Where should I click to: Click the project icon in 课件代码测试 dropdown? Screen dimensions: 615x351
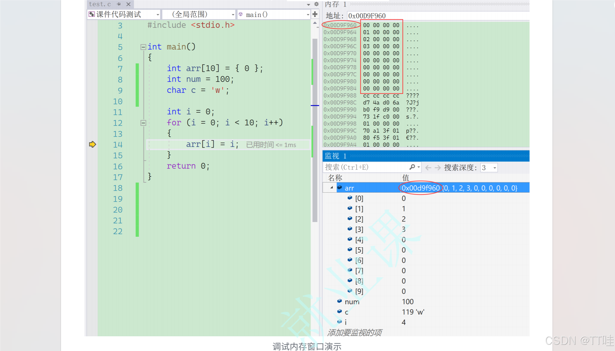click(x=91, y=14)
